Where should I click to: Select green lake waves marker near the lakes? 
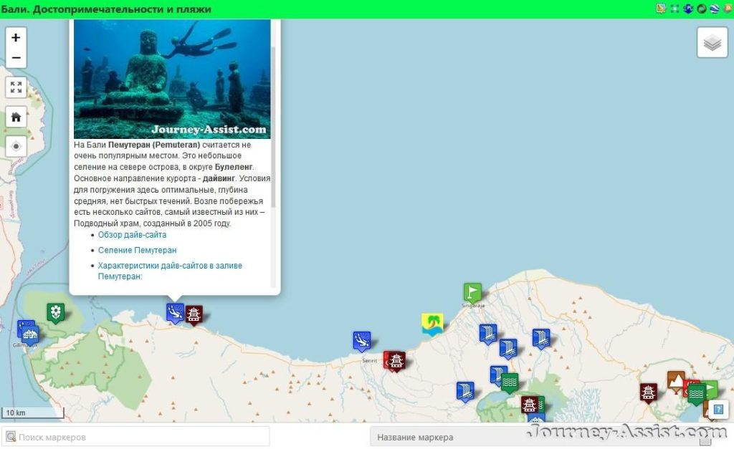tap(510, 383)
